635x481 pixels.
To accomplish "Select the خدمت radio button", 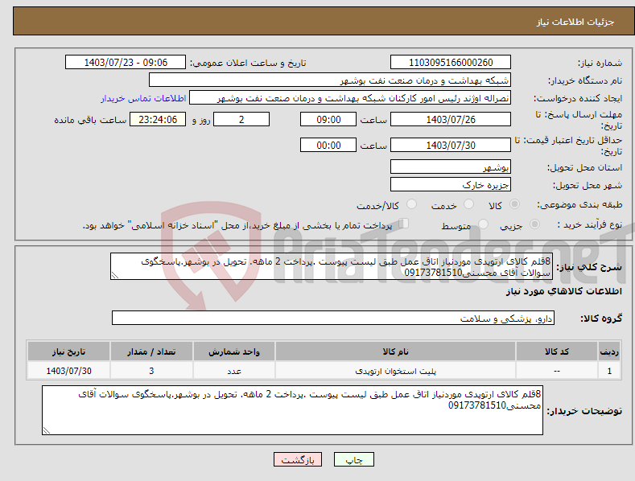I will pyautogui.click(x=468, y=204).
